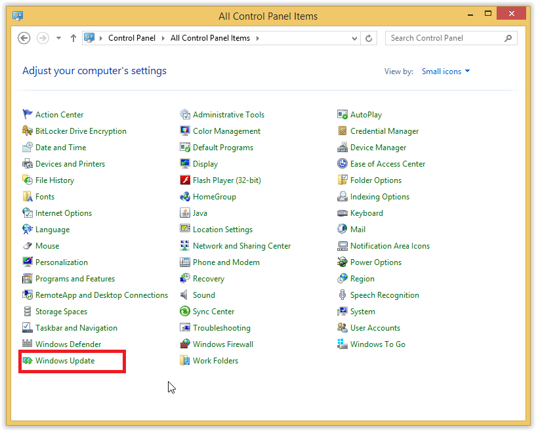The width and height of the screenshot is (536, 431).
Task: Click the Programs and Features icon
Action: click(x=28, y=278)
